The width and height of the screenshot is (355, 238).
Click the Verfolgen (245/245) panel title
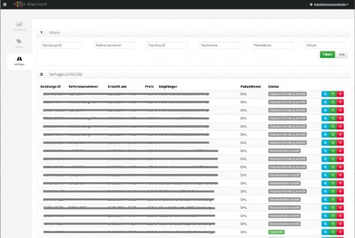66,75
